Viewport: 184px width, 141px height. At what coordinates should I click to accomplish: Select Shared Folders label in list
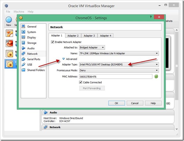pyautogui.click(x=36, y=70)
